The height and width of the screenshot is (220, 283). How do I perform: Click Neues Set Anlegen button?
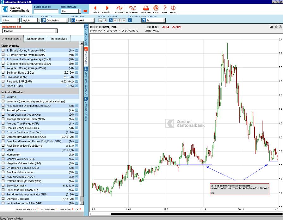click(x=27, y=209)
